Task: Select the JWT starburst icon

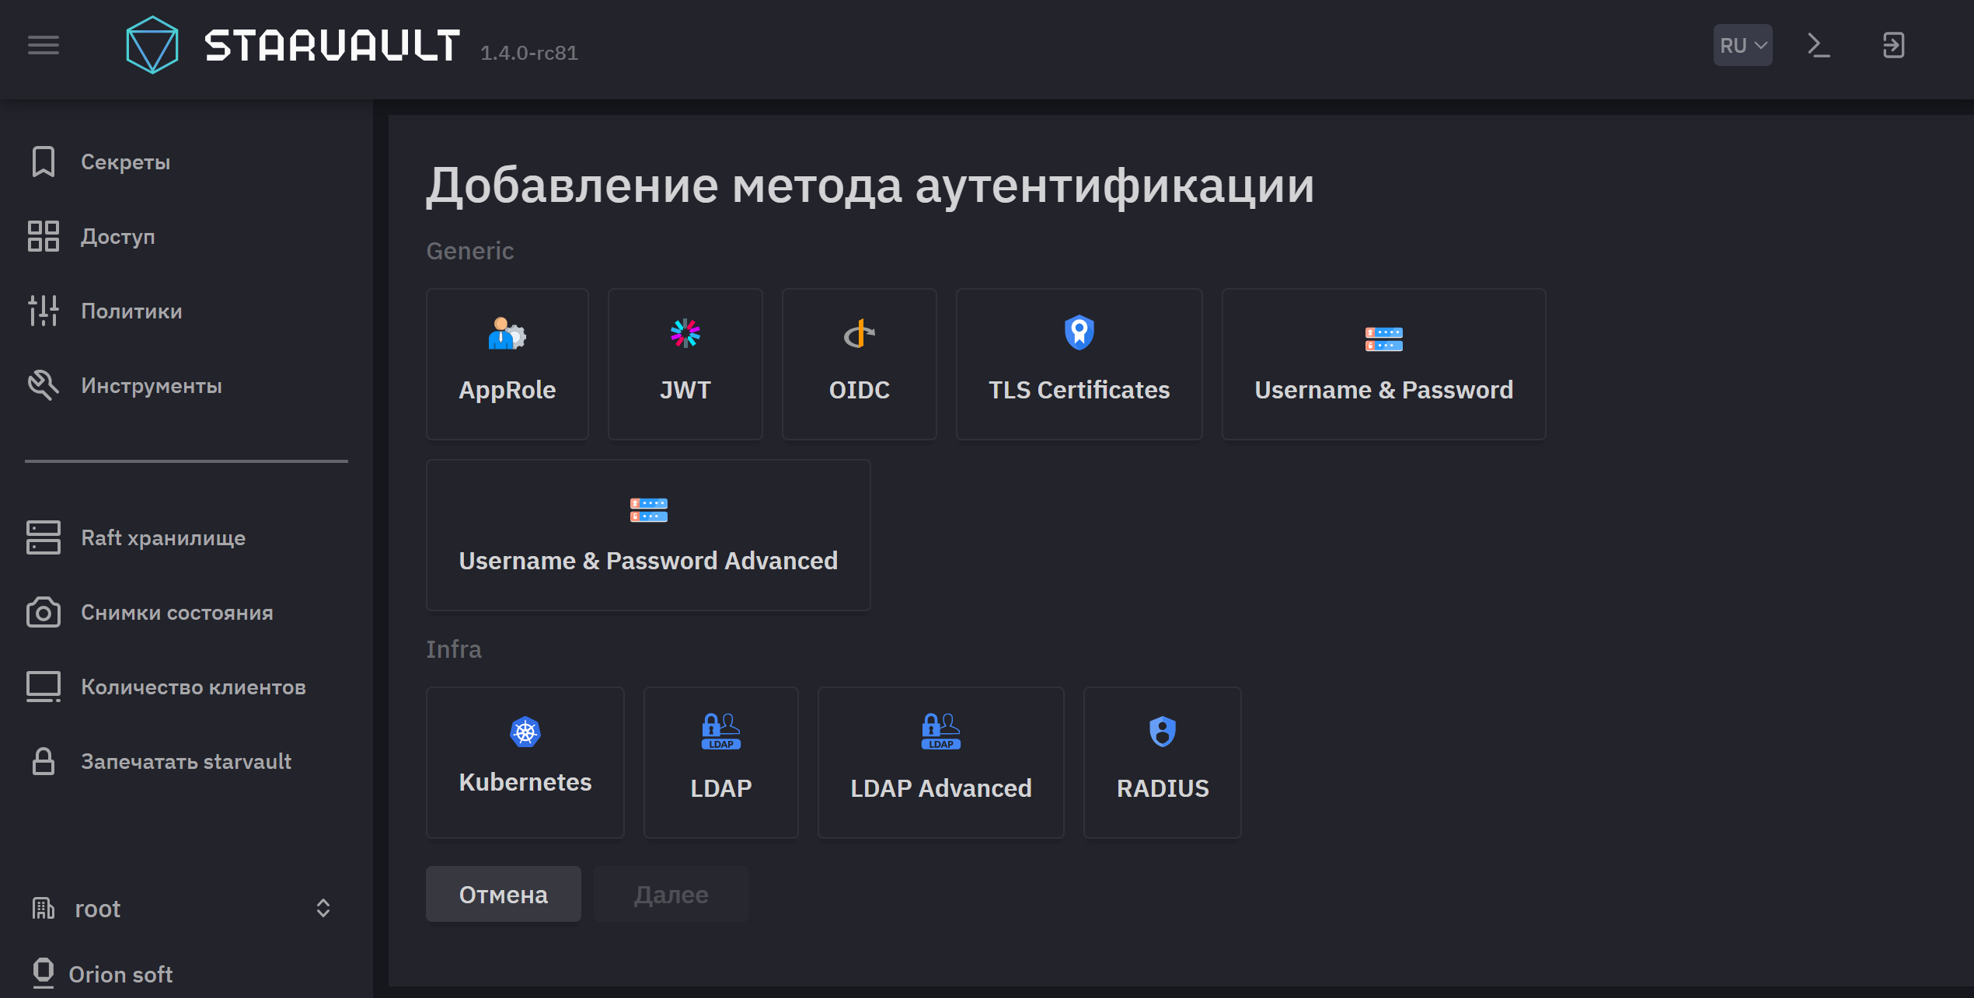Action: pos(685,334)
